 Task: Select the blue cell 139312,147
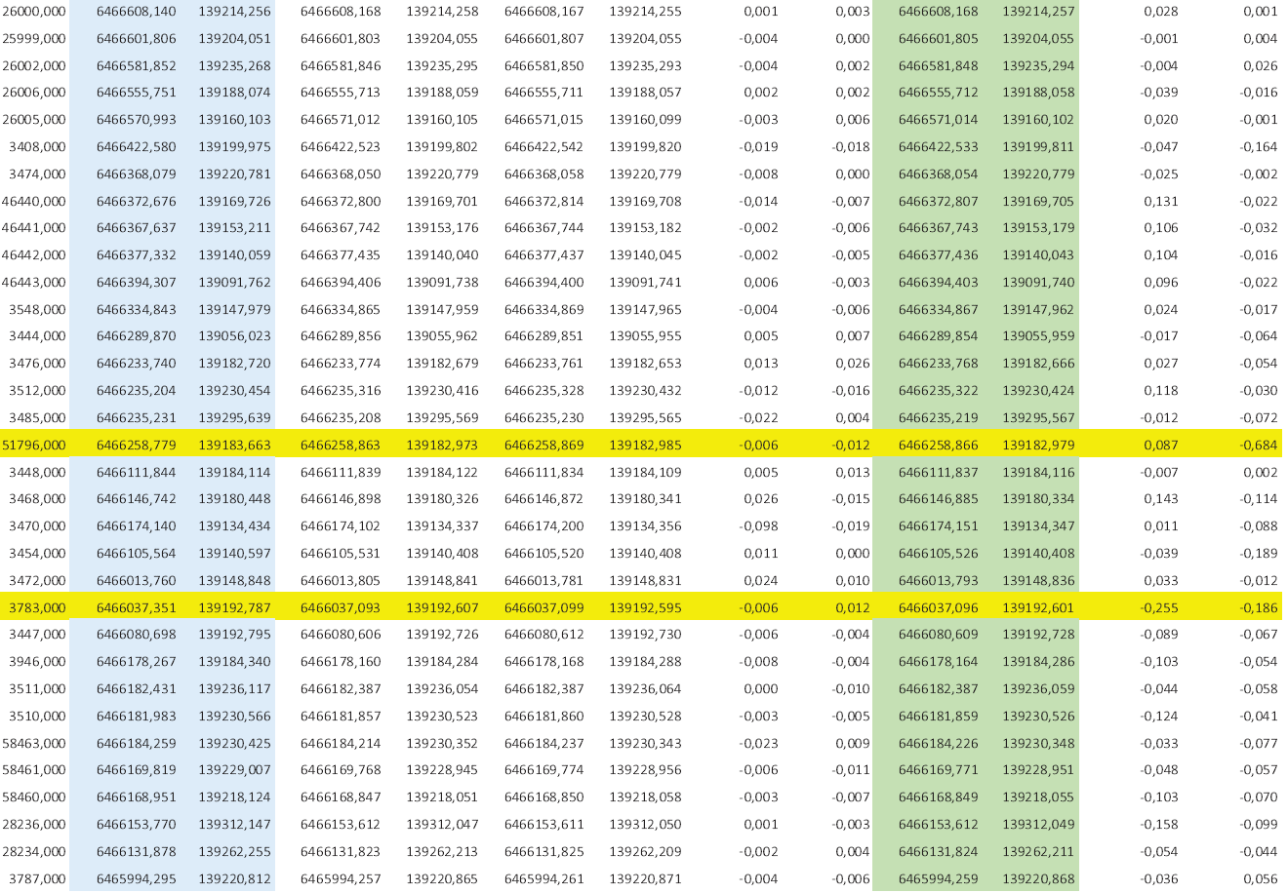pyautogui.click(x=234, y=825)
